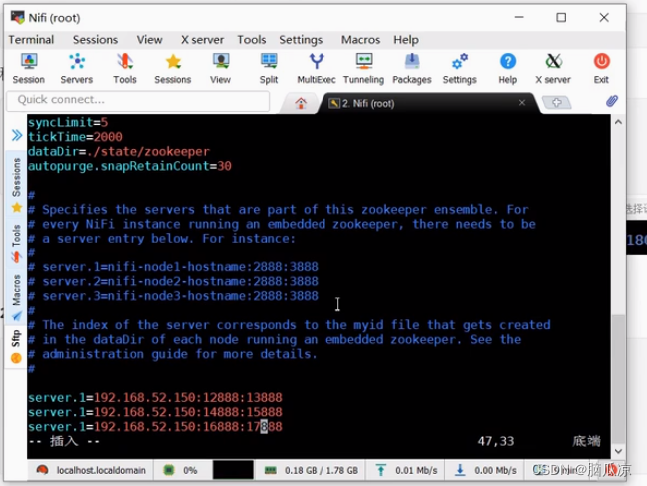
Task: Click the Help question-mark icon
Action: coord(508,68)
